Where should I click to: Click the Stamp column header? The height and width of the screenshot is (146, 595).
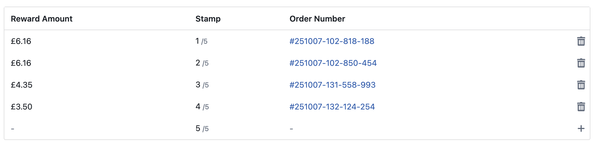(x=208, y=19)
